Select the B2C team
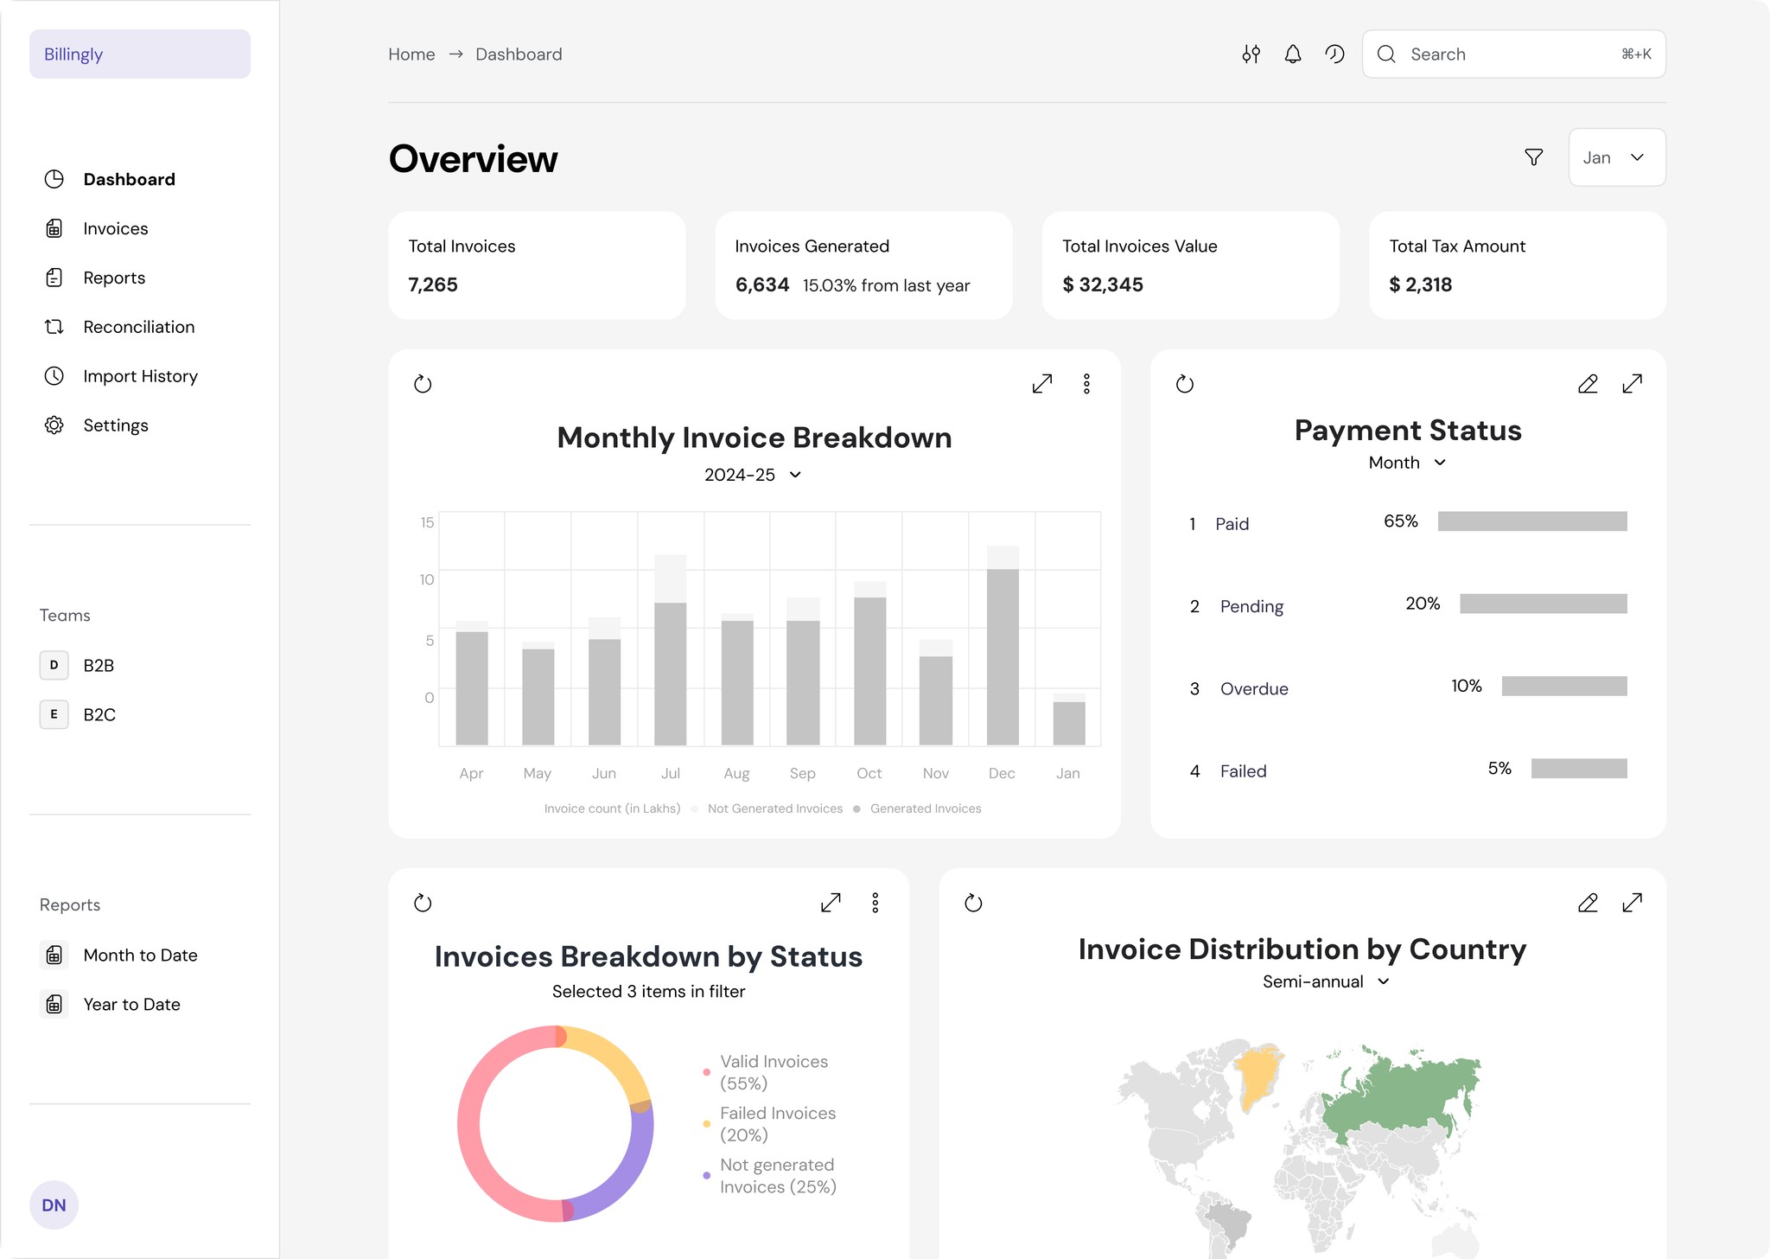This screenshot has height=1259, width=1770. [x=99, y=714]
